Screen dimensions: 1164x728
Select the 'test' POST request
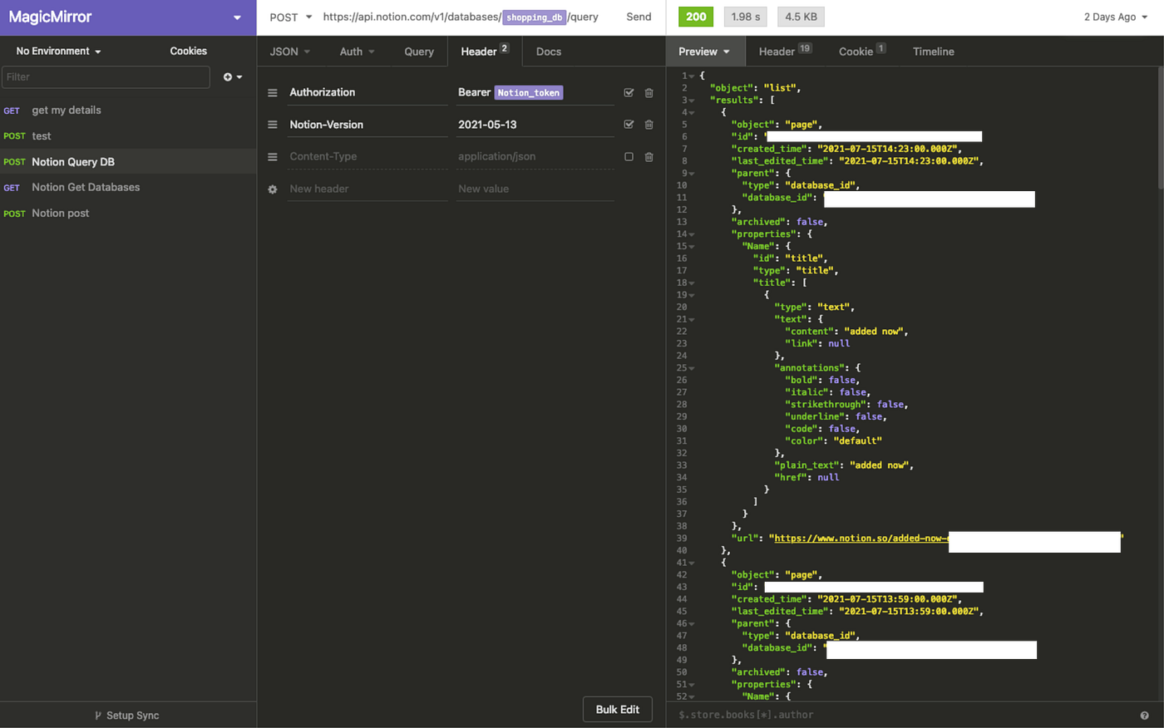tap(128, 136)
